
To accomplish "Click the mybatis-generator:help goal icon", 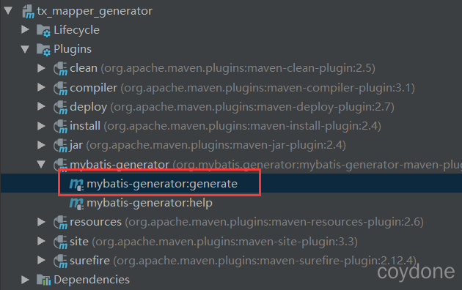I will coord(76,204).
